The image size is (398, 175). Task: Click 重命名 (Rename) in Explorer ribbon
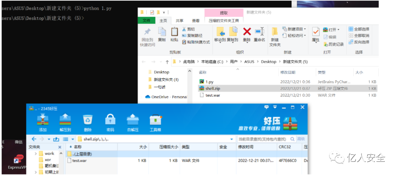[259, 34]
